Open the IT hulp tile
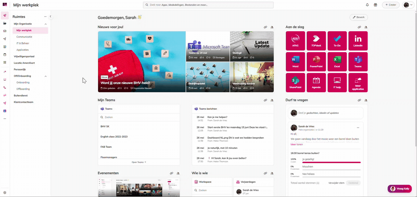The image size is (417, 197). point(337,83)
